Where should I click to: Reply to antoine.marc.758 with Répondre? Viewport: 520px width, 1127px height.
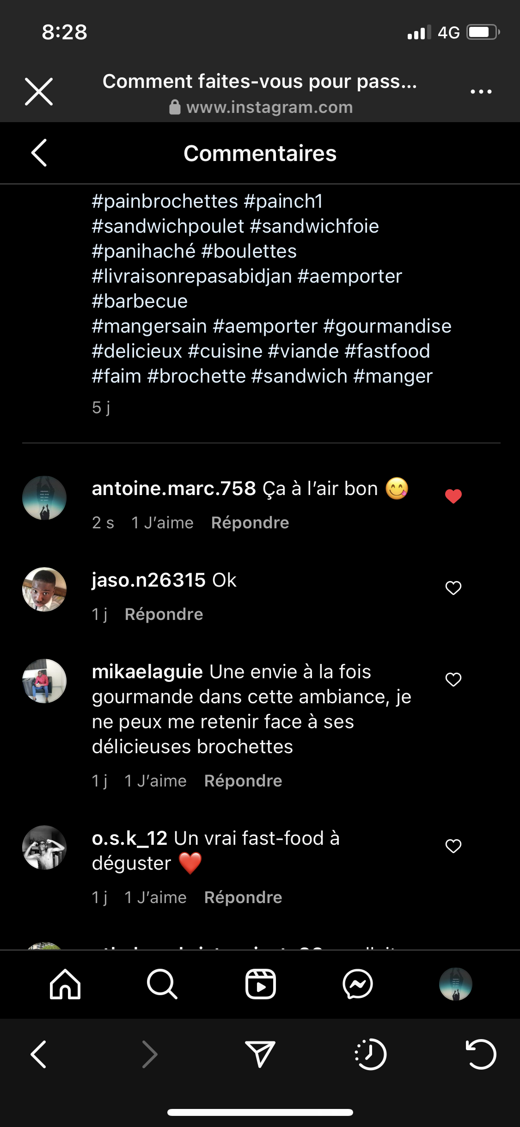tap(250, 523)
